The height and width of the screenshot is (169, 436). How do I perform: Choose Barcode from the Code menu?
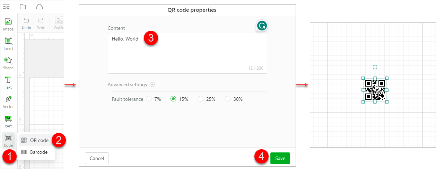(x=35, y=152)
